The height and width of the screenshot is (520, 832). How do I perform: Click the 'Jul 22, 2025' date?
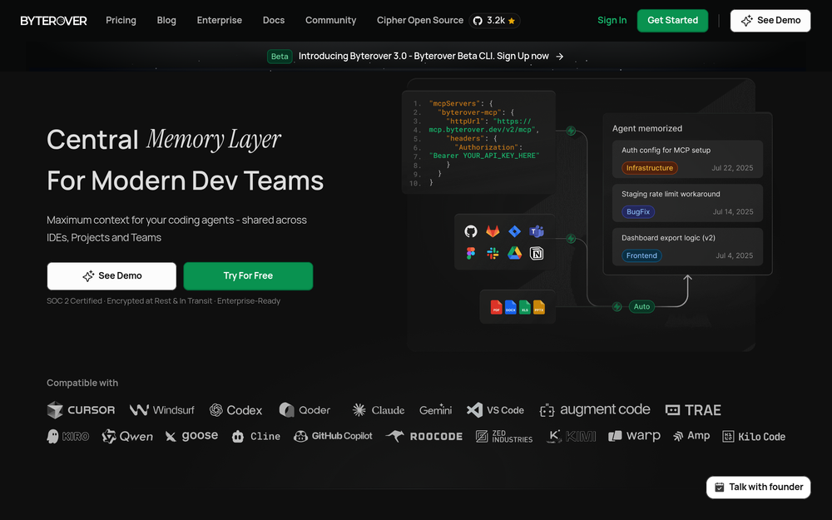click(732, 168)
